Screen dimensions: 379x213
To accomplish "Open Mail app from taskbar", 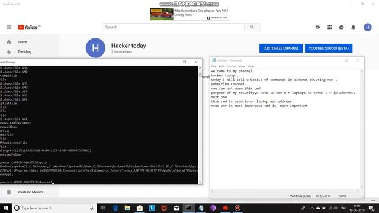I will pyautogui.click(x=176, y=208).
